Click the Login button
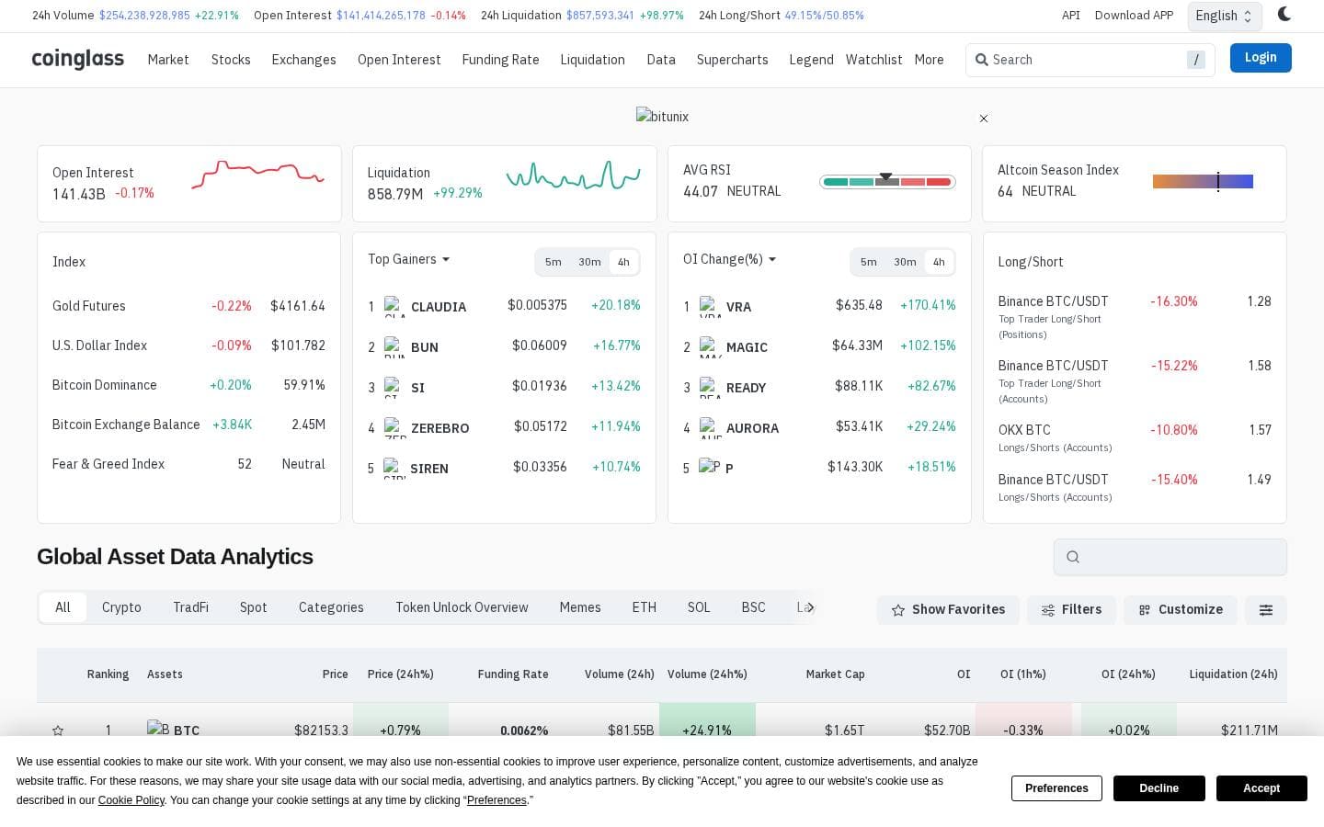The height and width of the screenshot is (827, 1324). [x=1261, y=58]
